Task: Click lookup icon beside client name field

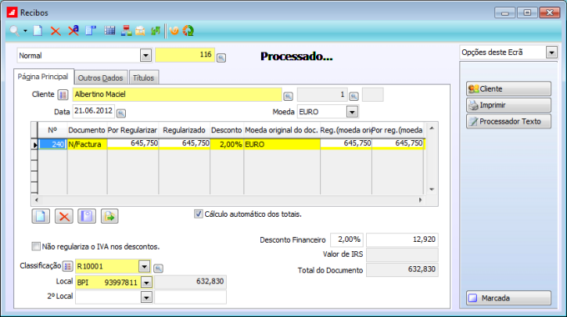Action: pyautogui.click(x=288, y=96)
